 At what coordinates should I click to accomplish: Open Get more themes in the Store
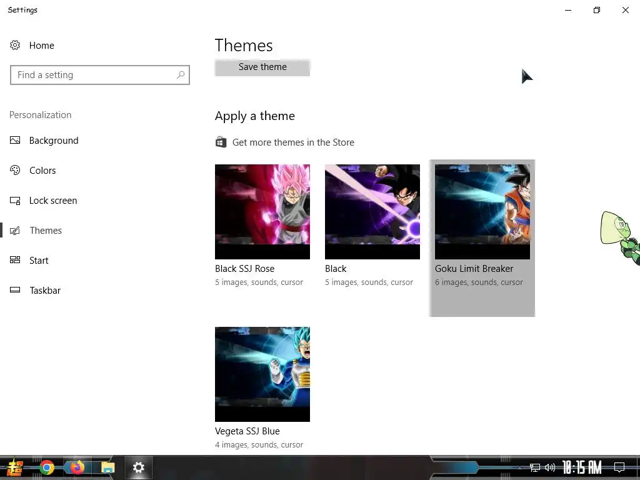pos(293,142)
